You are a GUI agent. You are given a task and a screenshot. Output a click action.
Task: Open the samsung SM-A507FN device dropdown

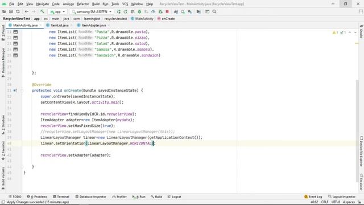[92, 11]
